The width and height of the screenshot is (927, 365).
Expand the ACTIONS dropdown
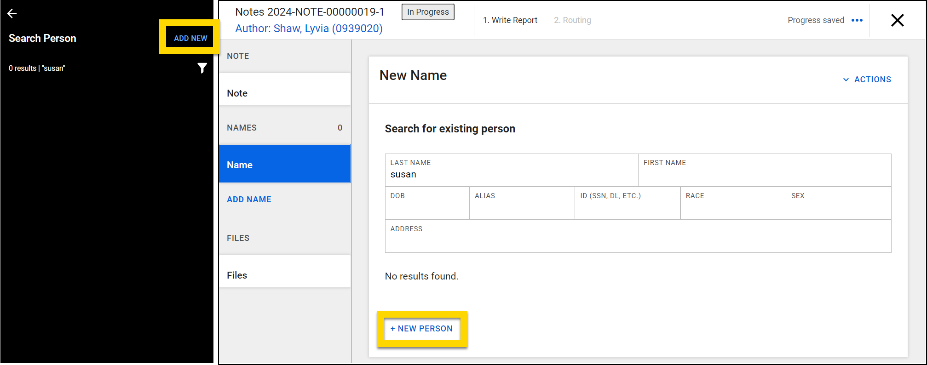tap(867, 80)
